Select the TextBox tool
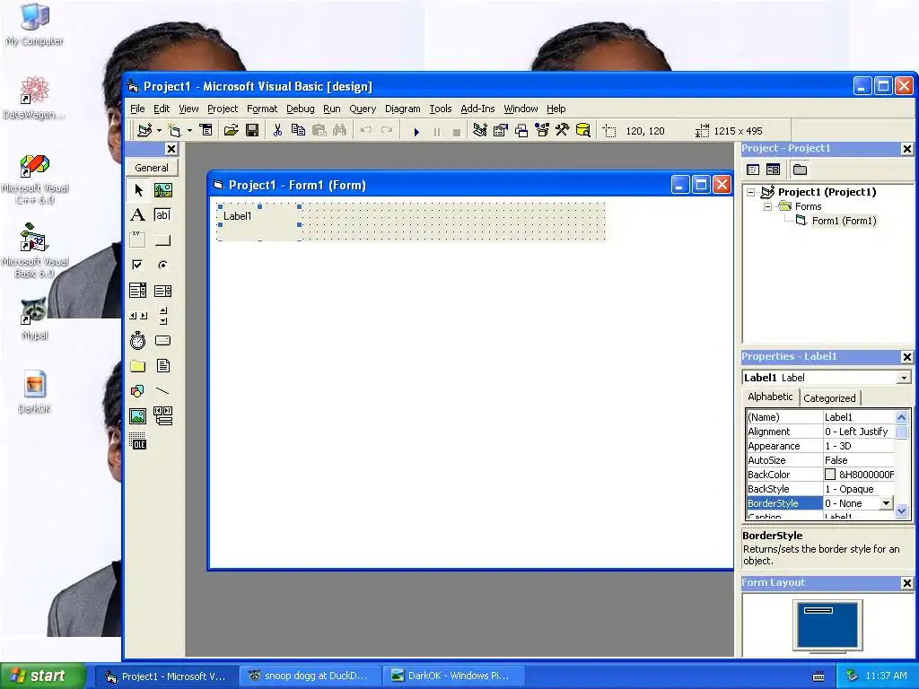The image size is (919, 689). pyautogui.click(x=163, y=215)
